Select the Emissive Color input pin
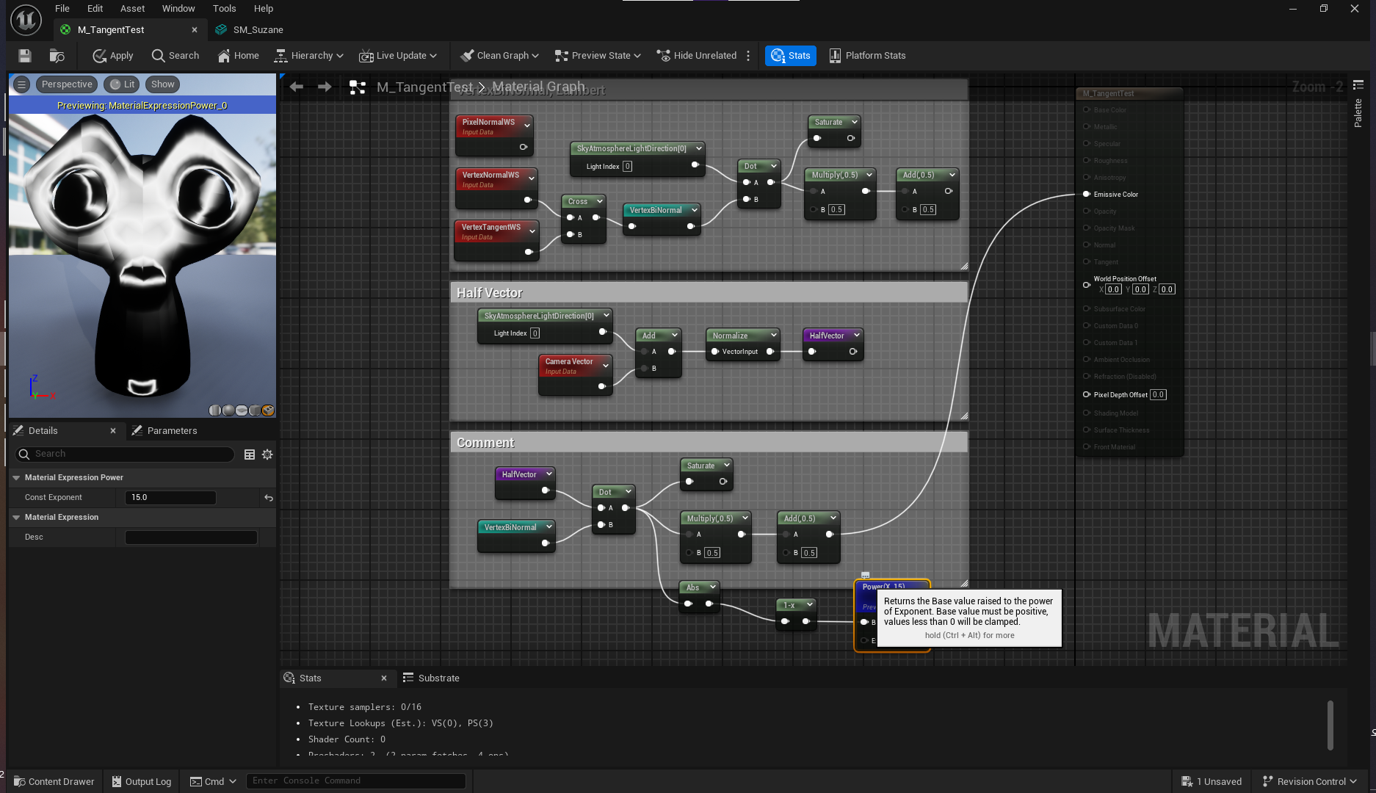Screen dimensions: 1376x793 [x=1087, y=195]
